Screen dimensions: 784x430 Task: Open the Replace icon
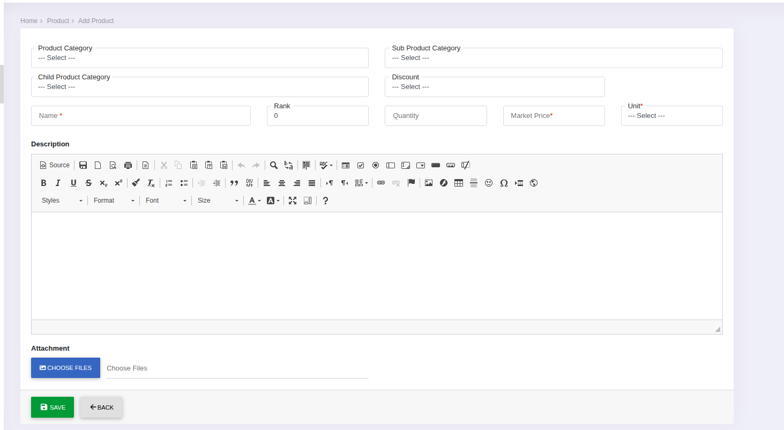pyautogui.click(x=288, y=165)
